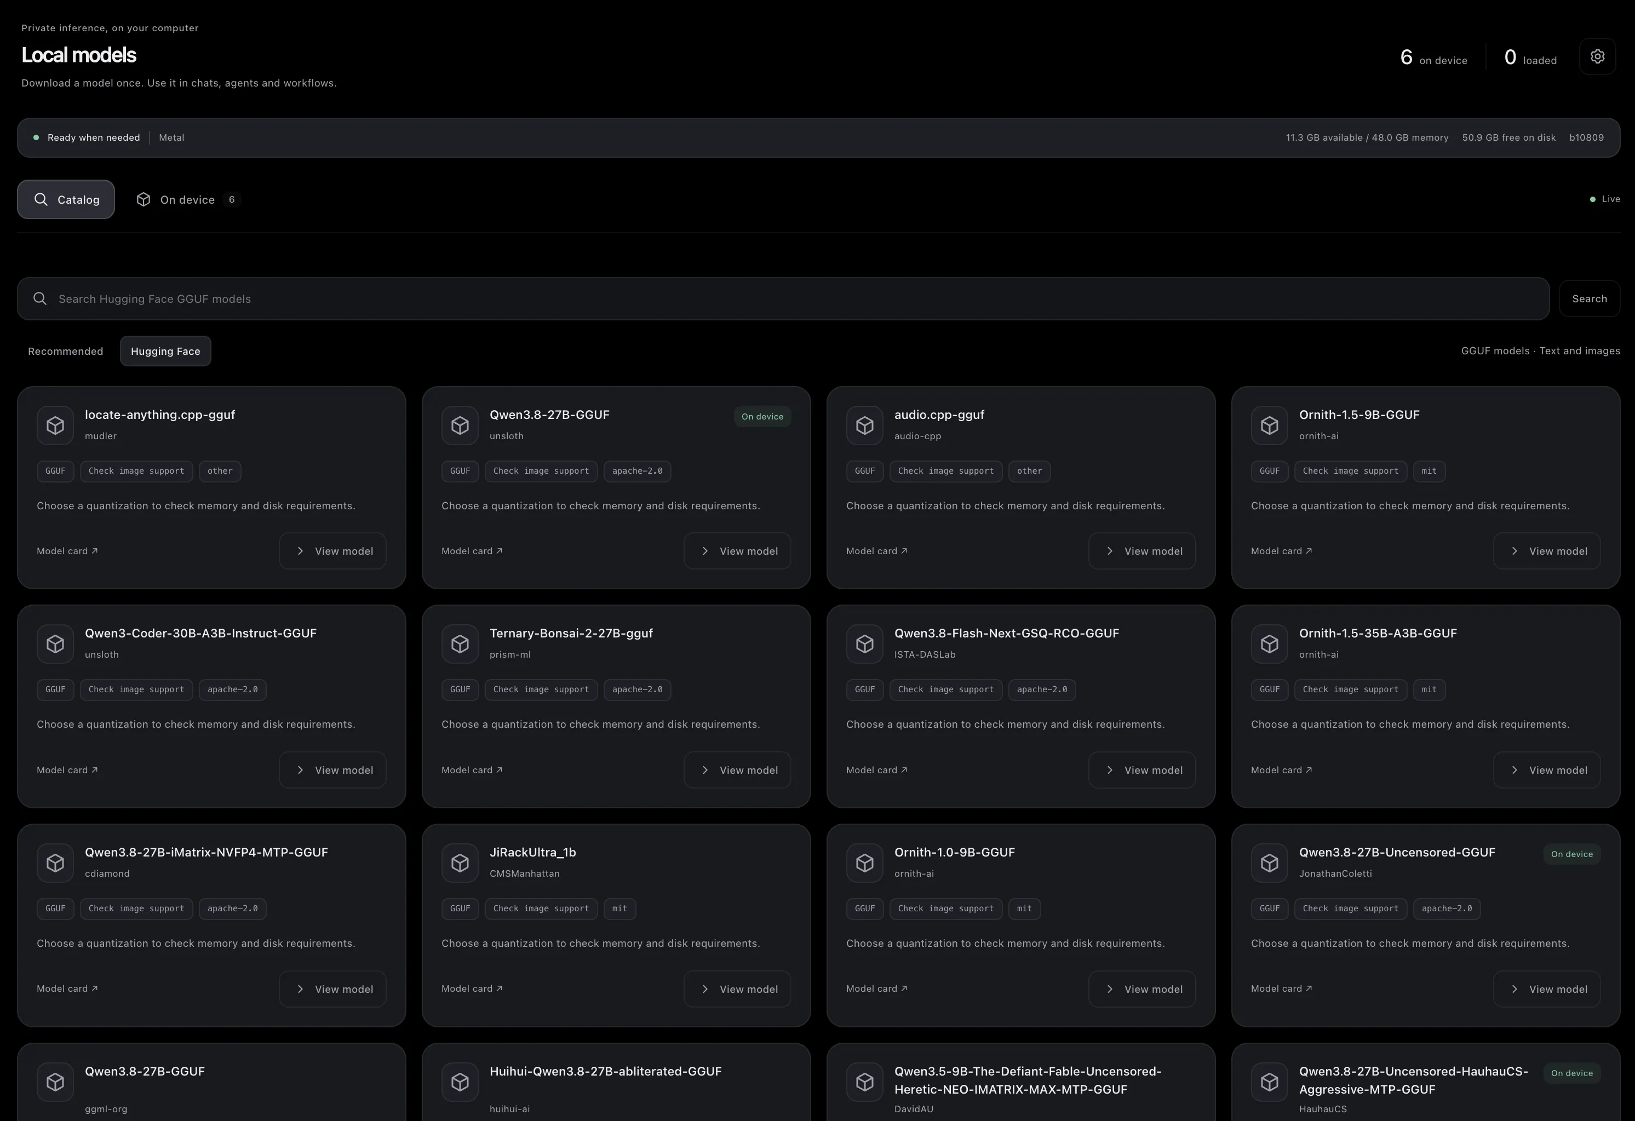Select the Recommended filter tab
Screen dimensions: 1635x1121
point(65,351)
